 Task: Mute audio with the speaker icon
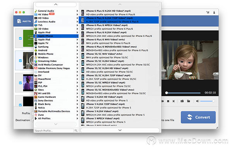click(x=197, y=101)
